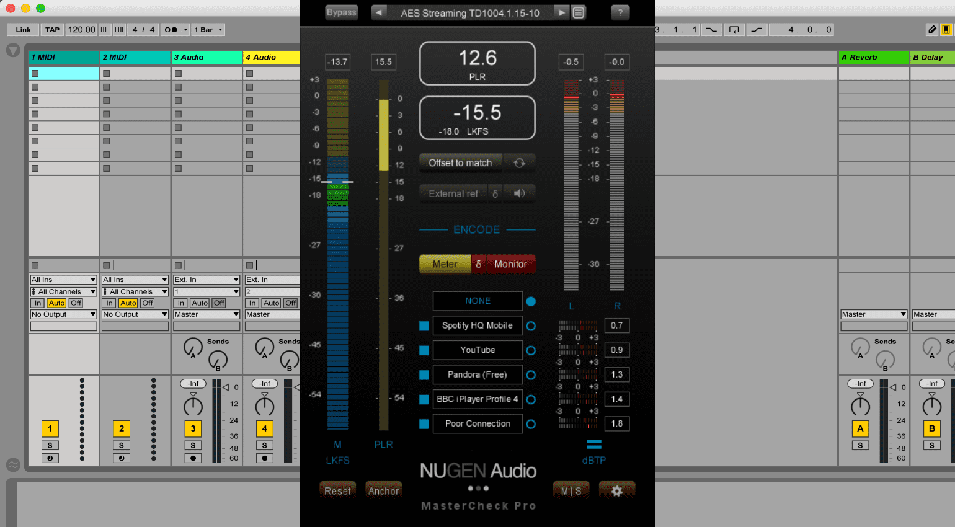Open MasterCheck settings gear

pyautogui.click(x=616, y=490)
